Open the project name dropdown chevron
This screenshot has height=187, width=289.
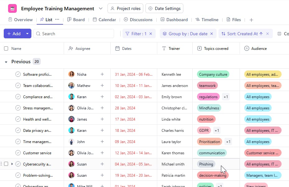tap(101, 8)
